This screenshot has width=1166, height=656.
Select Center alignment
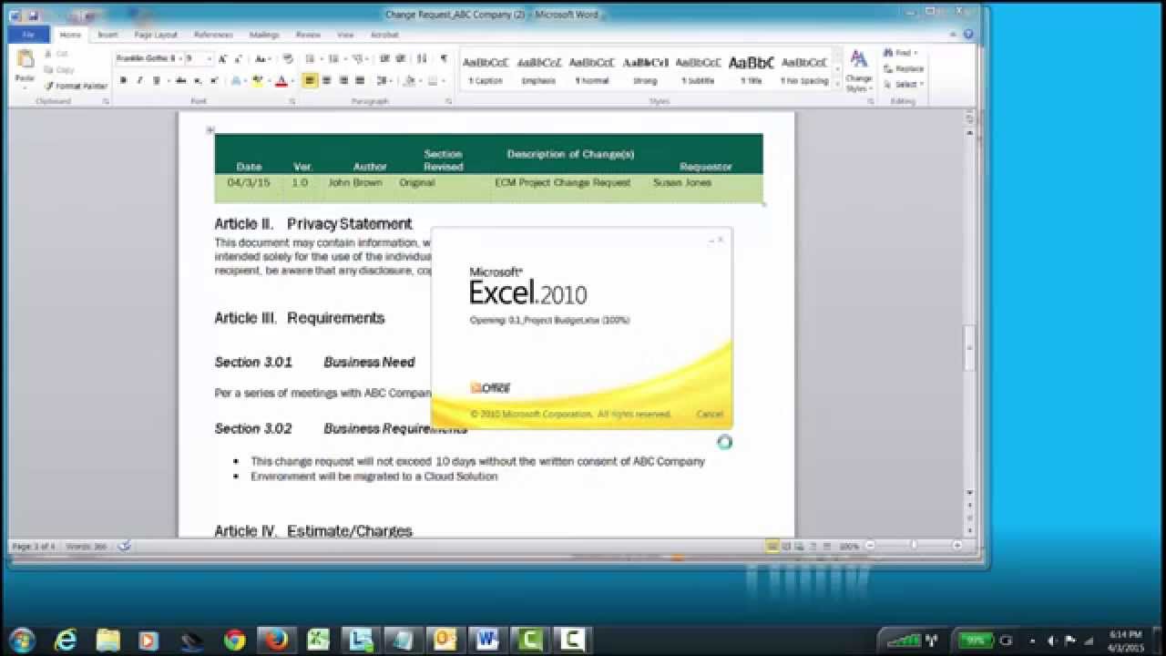[x=326, y=81]
